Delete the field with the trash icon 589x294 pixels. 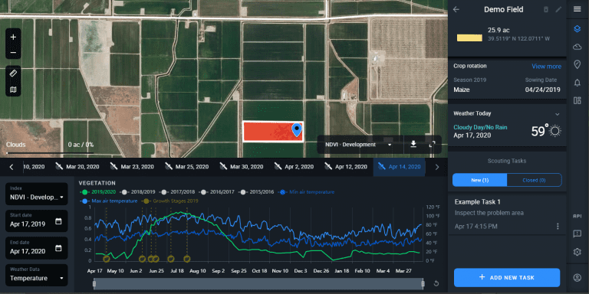point(546,9)
